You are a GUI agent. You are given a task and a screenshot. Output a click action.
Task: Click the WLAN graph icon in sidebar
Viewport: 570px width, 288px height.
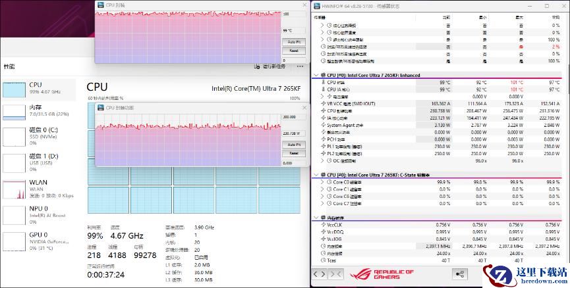14,189
